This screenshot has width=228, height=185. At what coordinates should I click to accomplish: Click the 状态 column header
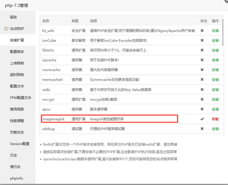point(204,21)
